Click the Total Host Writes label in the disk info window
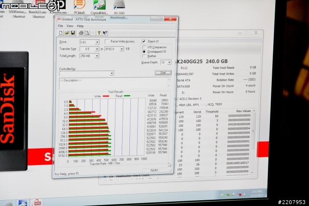The image size is (309, 206). (223, 74)
